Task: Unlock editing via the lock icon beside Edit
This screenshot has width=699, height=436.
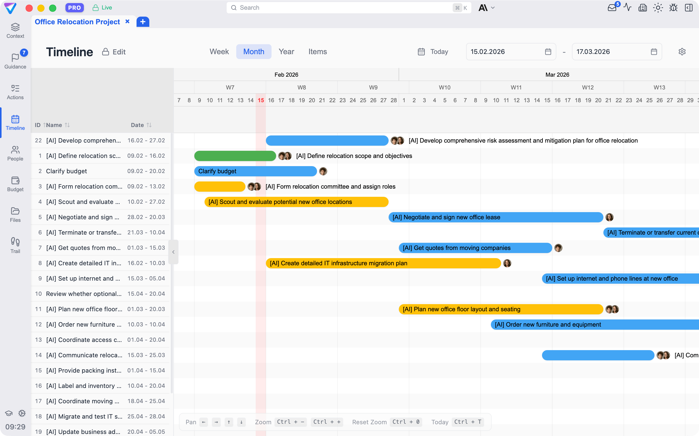Action: (x=106, y=52)
